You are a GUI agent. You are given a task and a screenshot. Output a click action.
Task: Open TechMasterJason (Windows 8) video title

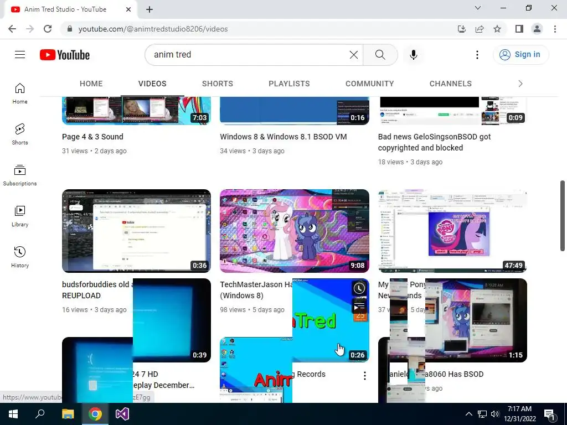(x=256, y=290)
